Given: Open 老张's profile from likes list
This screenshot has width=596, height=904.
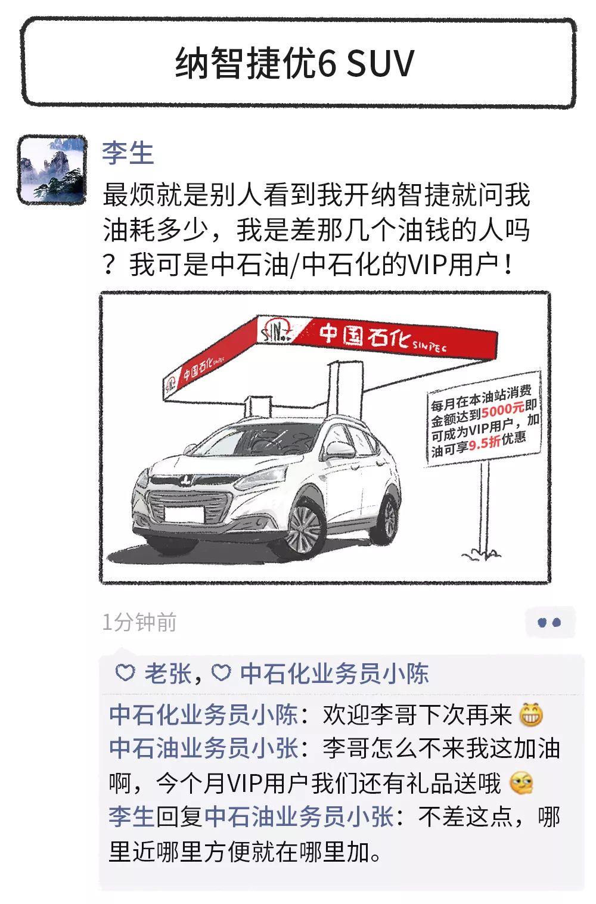Looking at the screenshot, I should (167, 673).
